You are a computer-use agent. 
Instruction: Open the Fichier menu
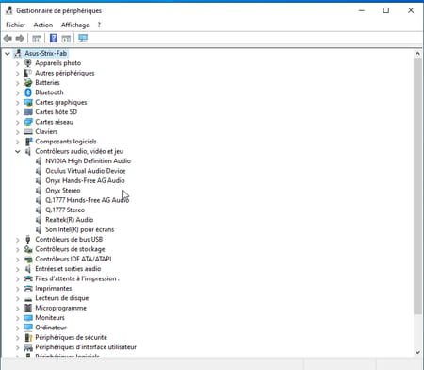point(15,25)
